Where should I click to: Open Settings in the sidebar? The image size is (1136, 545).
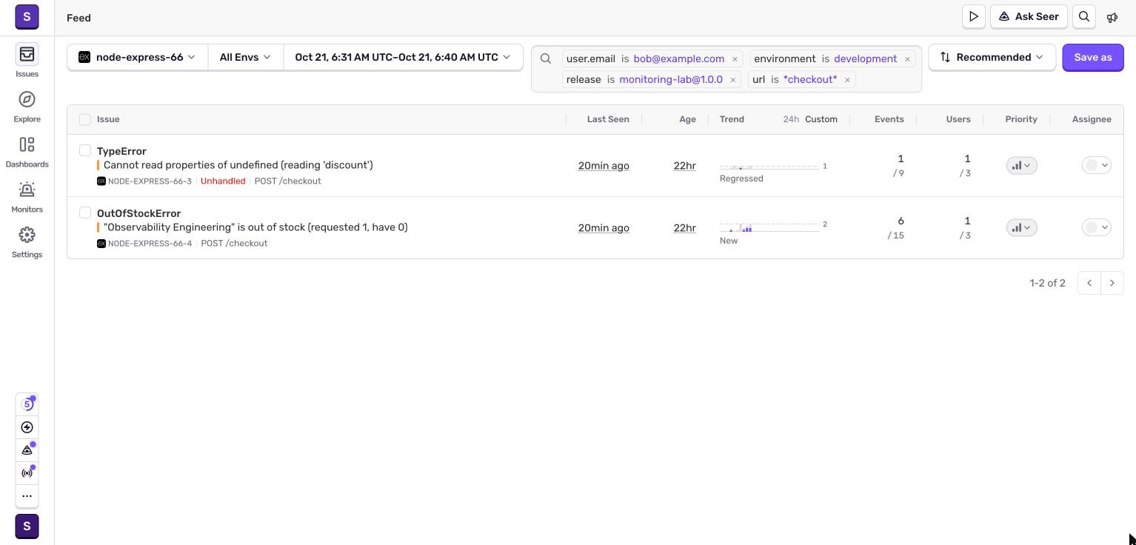27,241
